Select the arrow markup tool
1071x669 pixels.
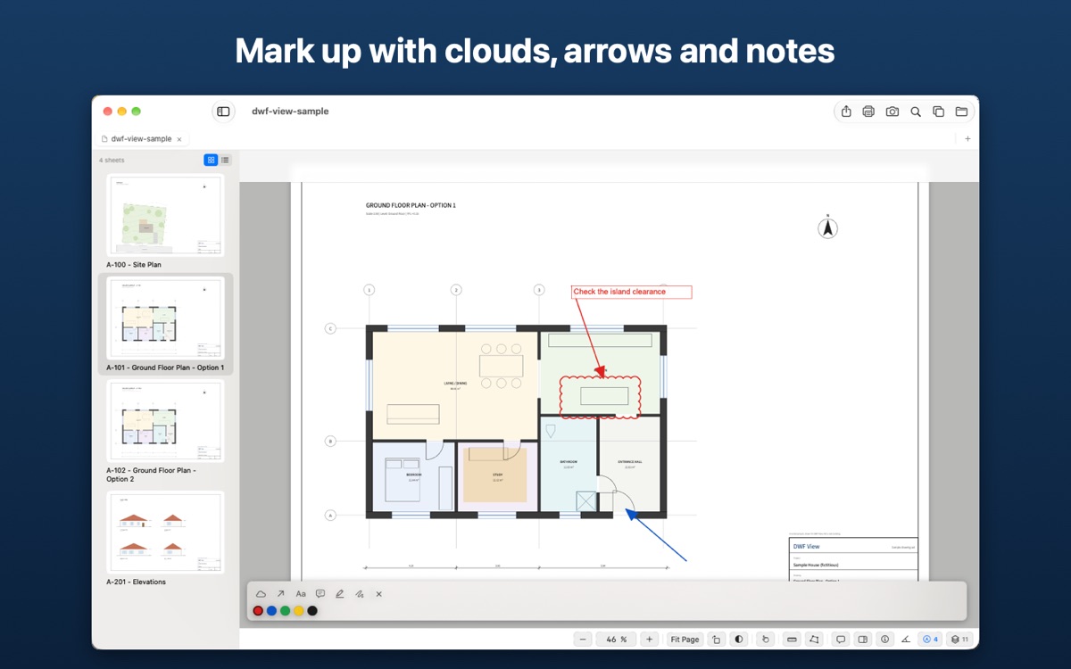tap(280, 594)
